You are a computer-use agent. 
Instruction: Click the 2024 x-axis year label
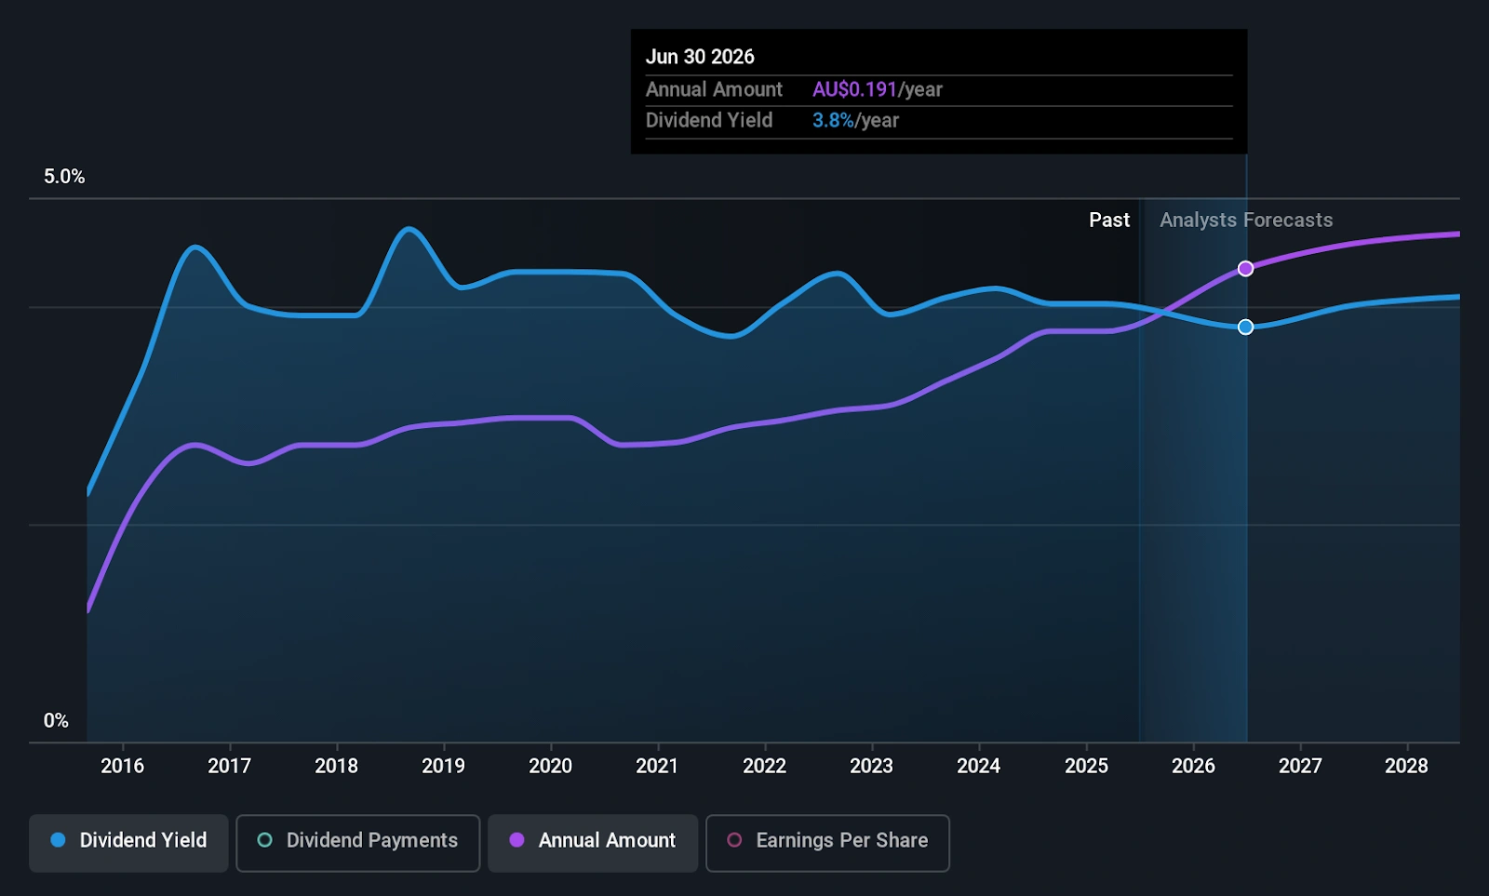[x=978, y=766]
